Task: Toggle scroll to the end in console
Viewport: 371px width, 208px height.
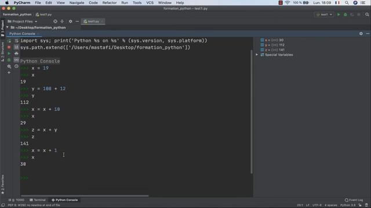Action: pyautogui.click(x=16, y=47)
